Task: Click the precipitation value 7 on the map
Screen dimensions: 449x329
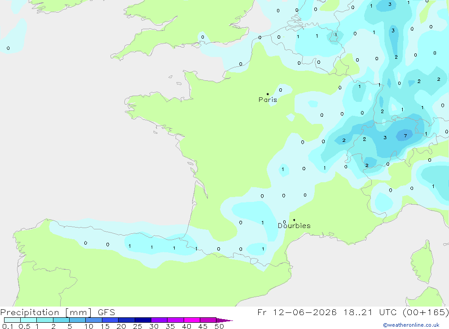Action: 405,136
